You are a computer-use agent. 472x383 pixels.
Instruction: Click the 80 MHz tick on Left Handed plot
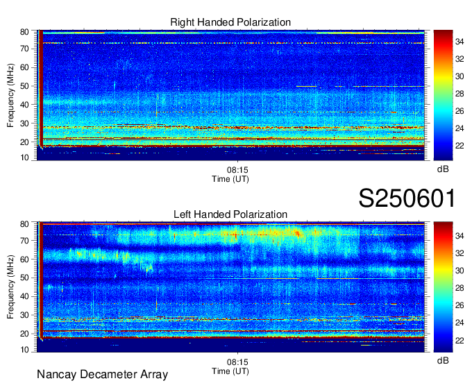click(24, 224)
